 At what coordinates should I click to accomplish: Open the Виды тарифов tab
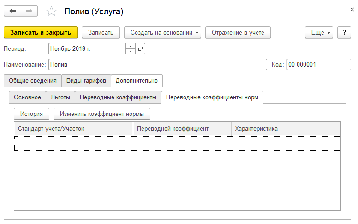tap(86, 81)
